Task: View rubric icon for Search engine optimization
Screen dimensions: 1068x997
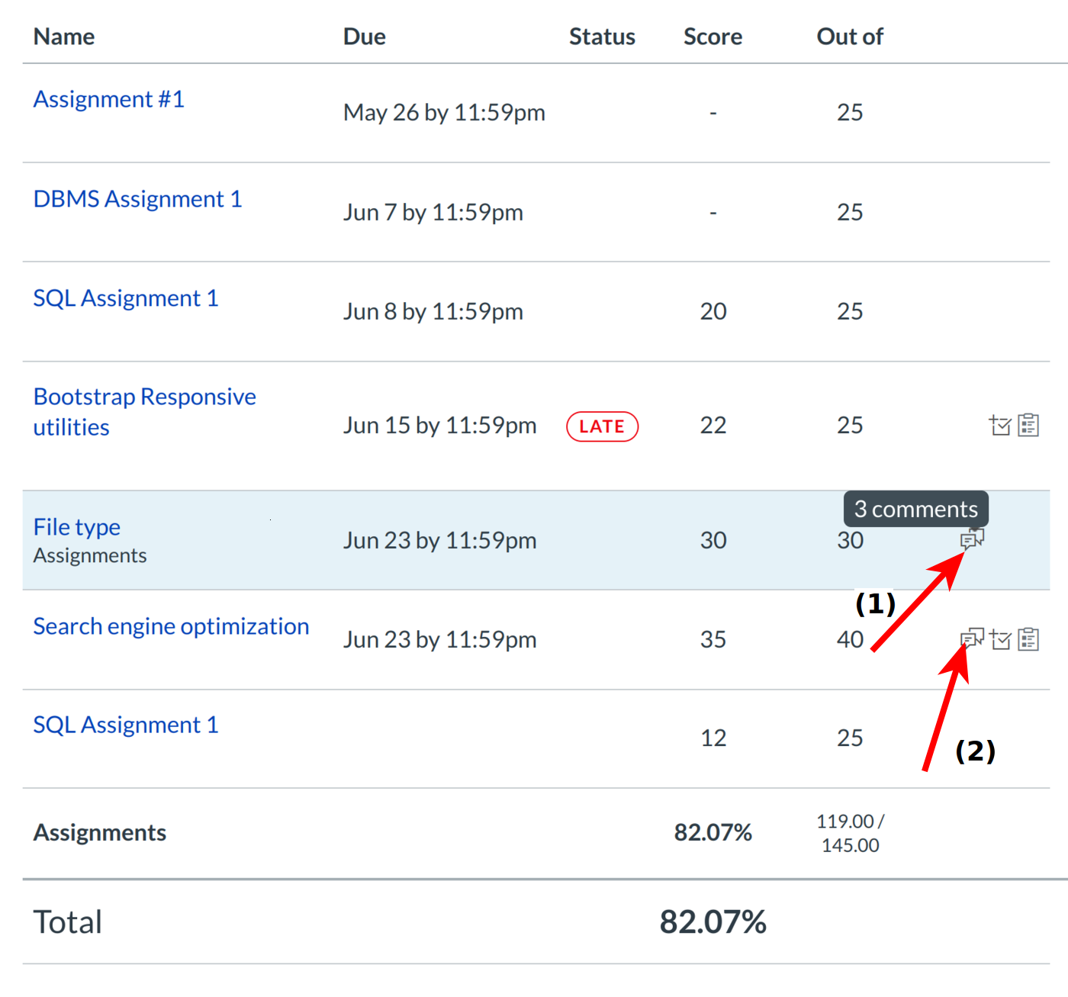Action: [x=1028, y=639]
